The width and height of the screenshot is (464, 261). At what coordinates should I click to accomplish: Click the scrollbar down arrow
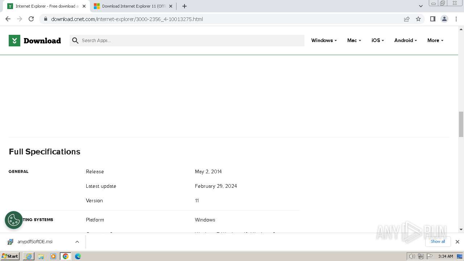461,229
